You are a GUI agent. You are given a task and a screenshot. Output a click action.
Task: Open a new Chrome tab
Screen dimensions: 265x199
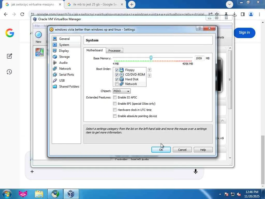pyautogui.click(x=132, y=5)
